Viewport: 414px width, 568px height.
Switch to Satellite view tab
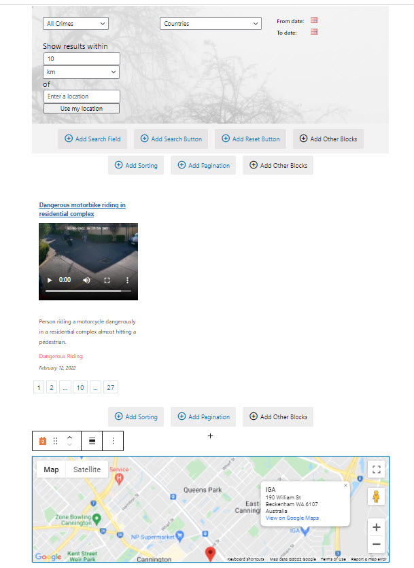pos(87,469)
